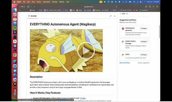Select the README tab

pyautogui.click(x=33, y=16)
